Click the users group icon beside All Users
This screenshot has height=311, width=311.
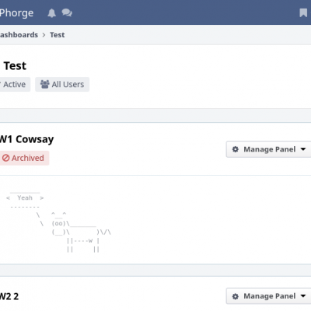pos(45,84)
